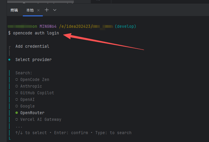Image resolution: width=209 pixels, height=142 pixels.
Task: Click the opencode auth login command line
Action: 36,33
